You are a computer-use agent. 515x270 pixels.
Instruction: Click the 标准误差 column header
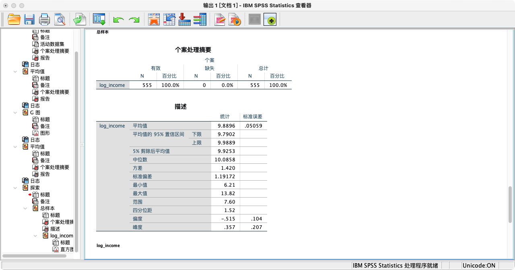point(253,116)
